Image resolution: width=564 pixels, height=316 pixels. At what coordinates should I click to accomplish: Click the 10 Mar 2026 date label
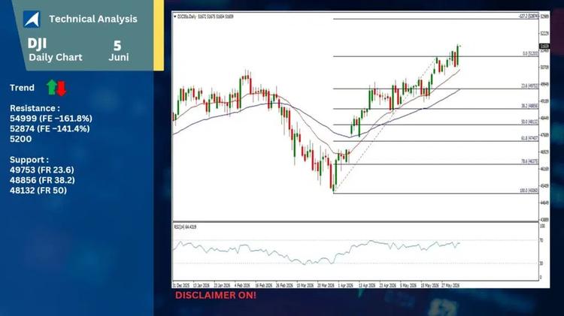click(305, 285)
